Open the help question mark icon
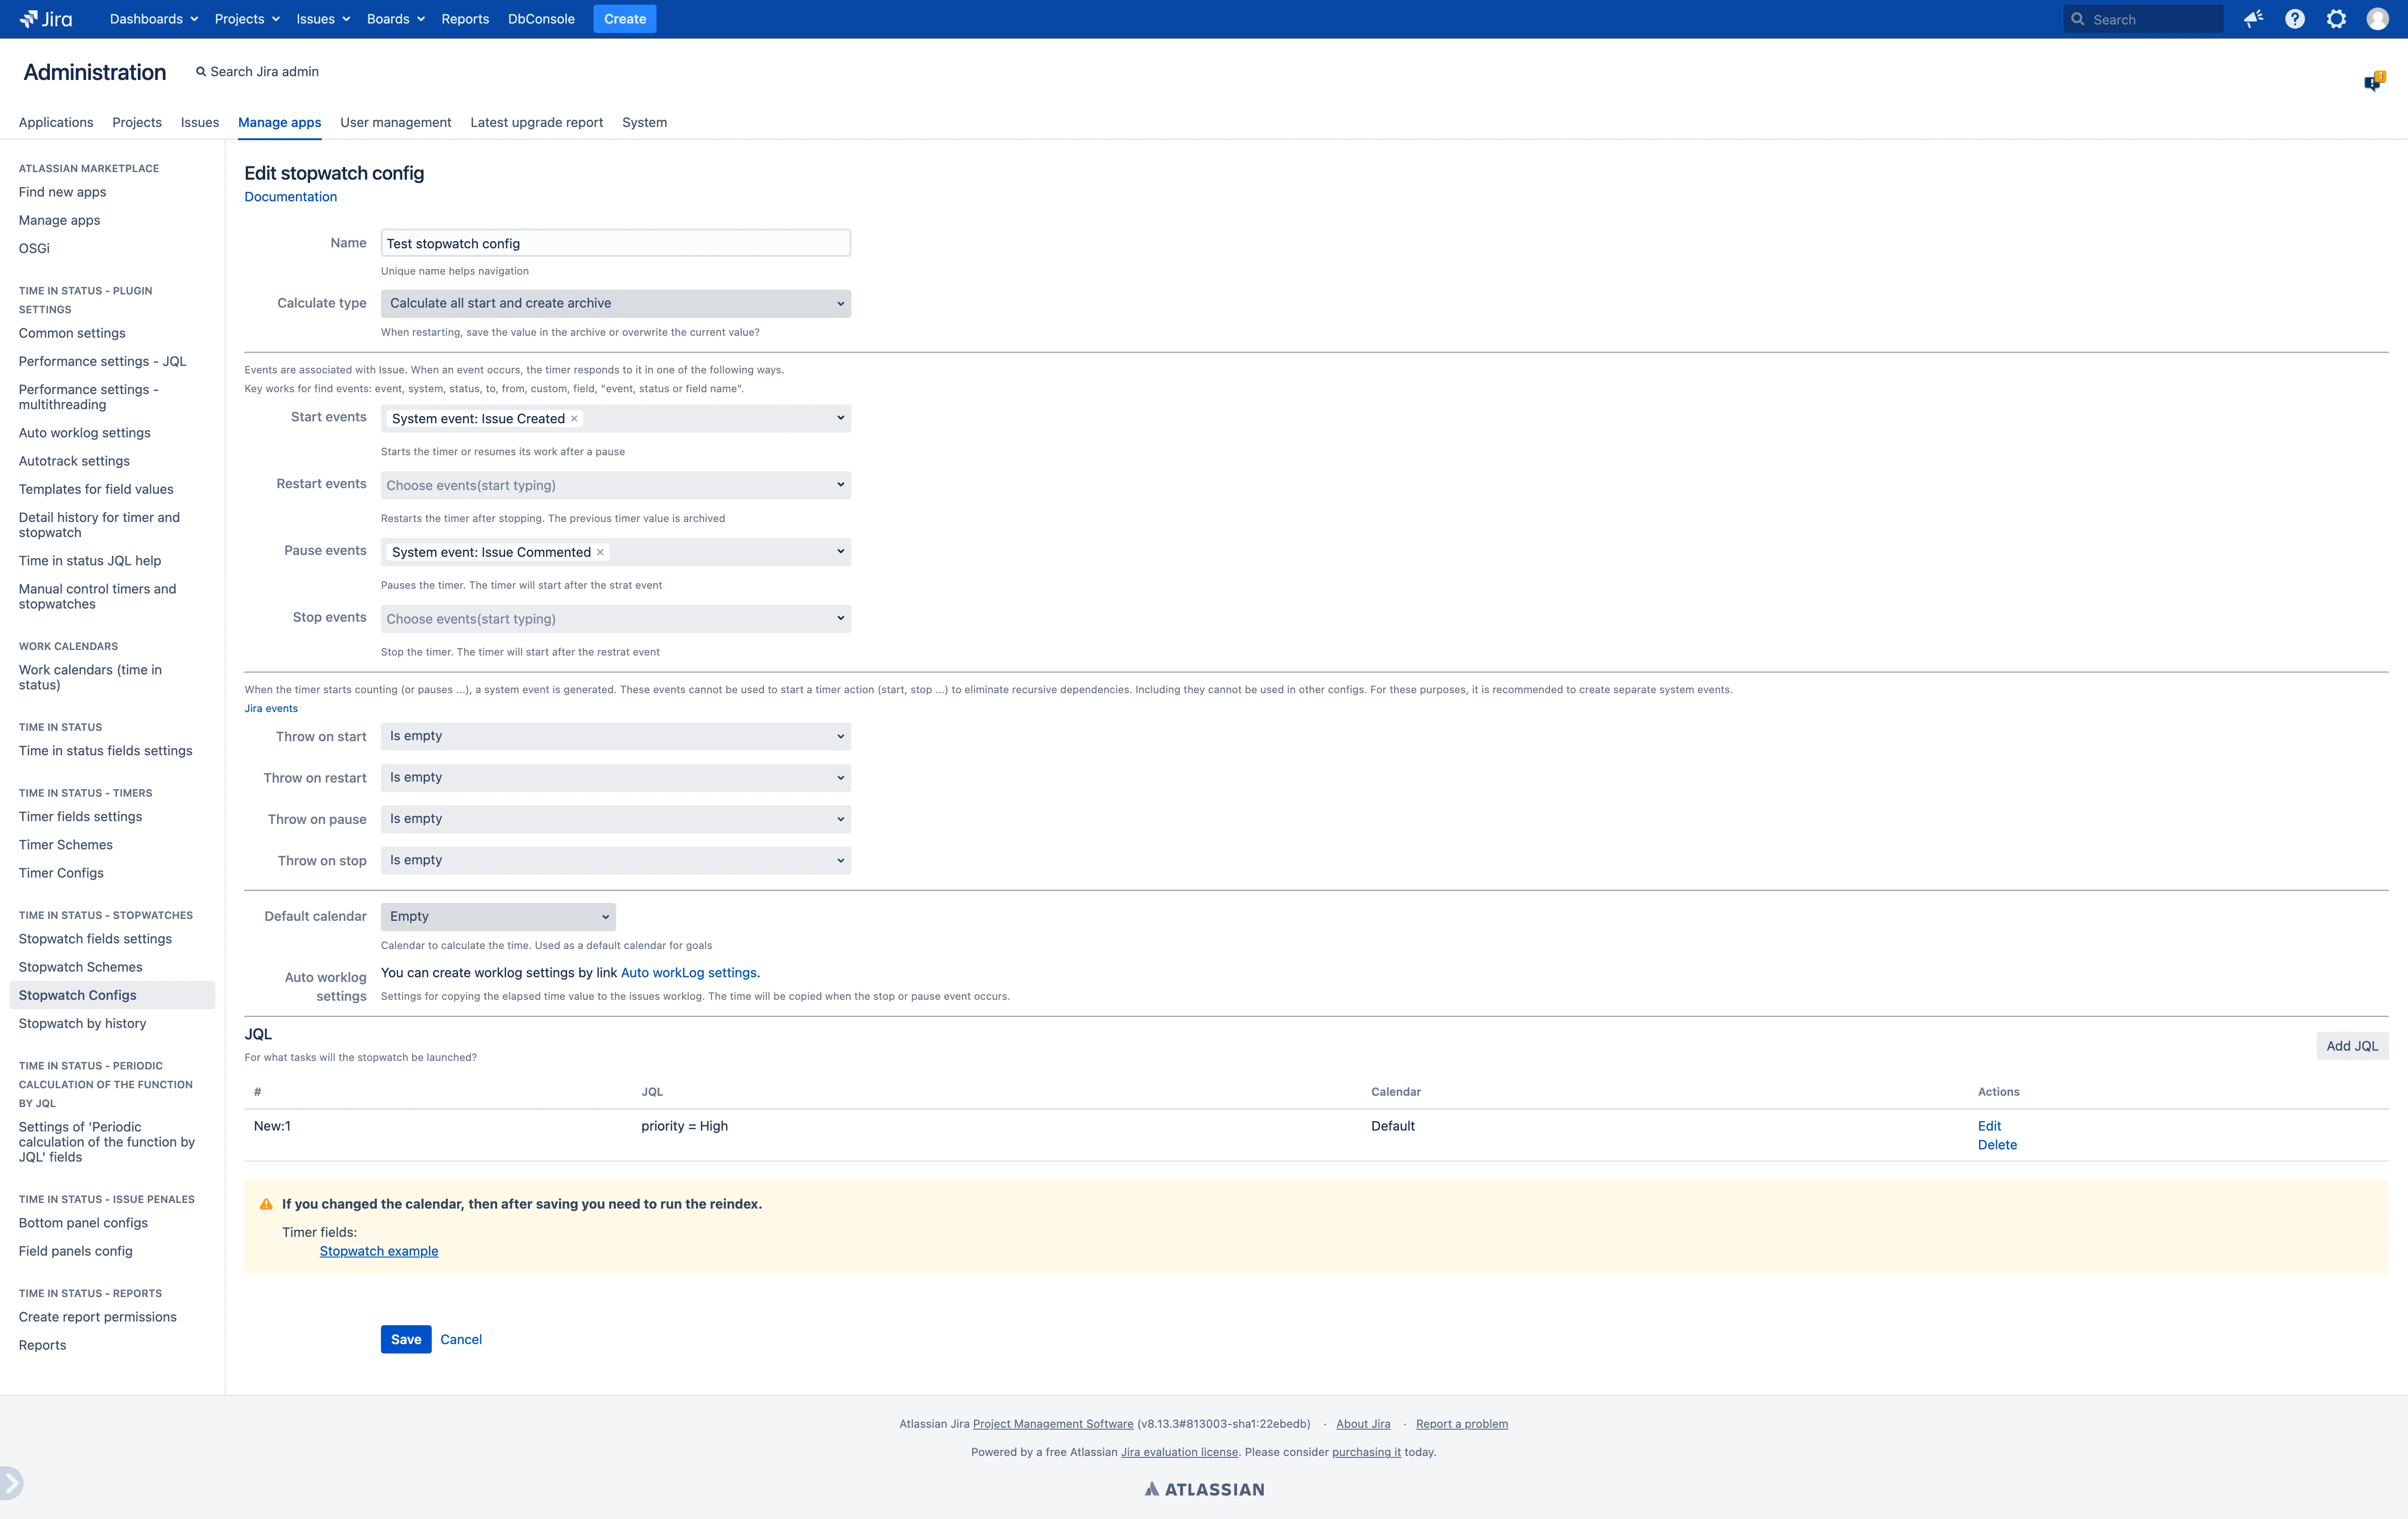 [2295, 19]
